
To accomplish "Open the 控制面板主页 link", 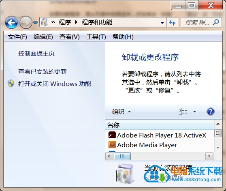I will coord(36,54).
